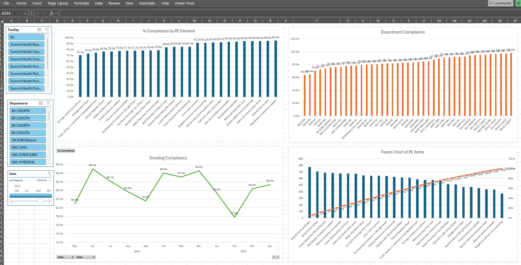Enable multi-select in the Department slicer

tap(41, 103)
